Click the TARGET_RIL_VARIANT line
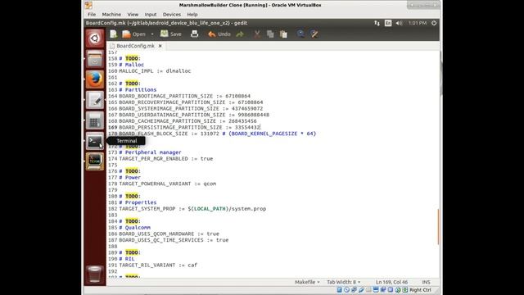524x295 pixels. [x=158, y=265]
